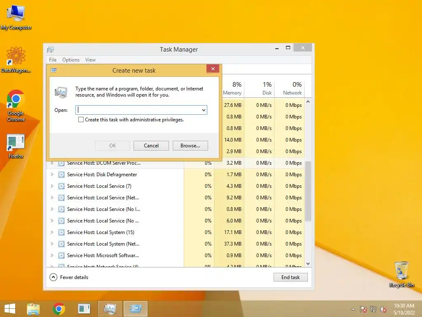
Task: Close the Create new task dialog
Action: click(213, 69)
